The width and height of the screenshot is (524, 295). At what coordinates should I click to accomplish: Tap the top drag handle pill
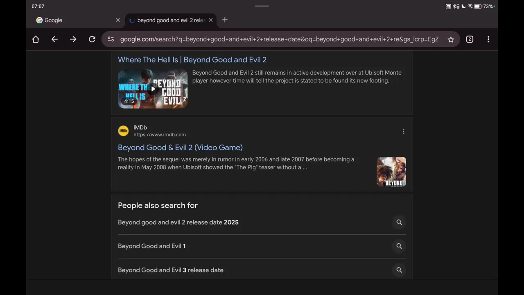pos(262,6)
